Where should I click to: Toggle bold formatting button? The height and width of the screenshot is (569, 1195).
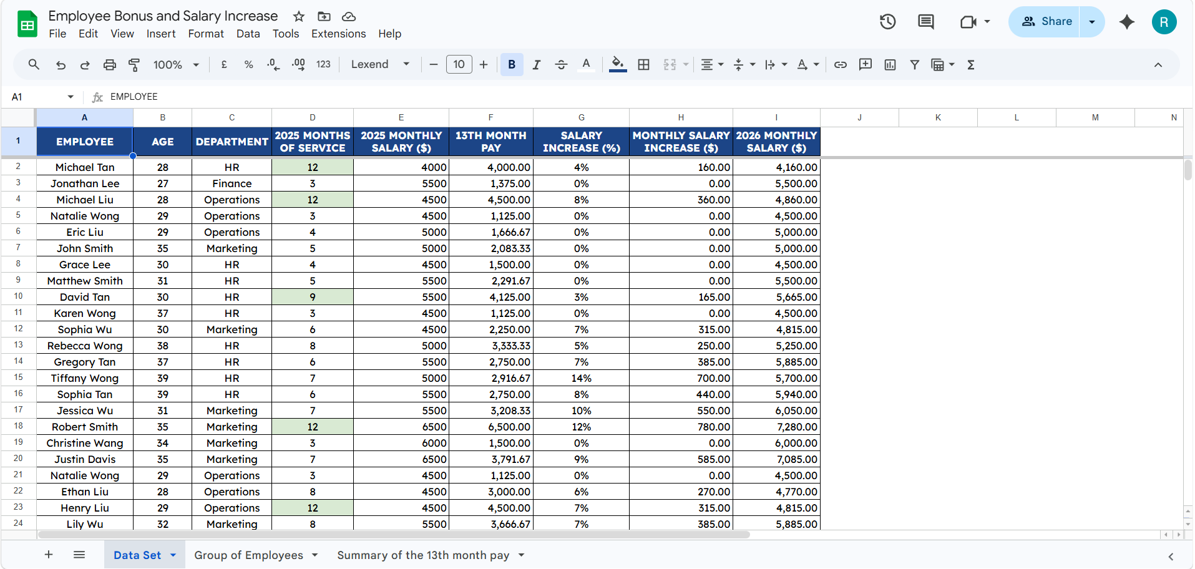pos(512,64)
